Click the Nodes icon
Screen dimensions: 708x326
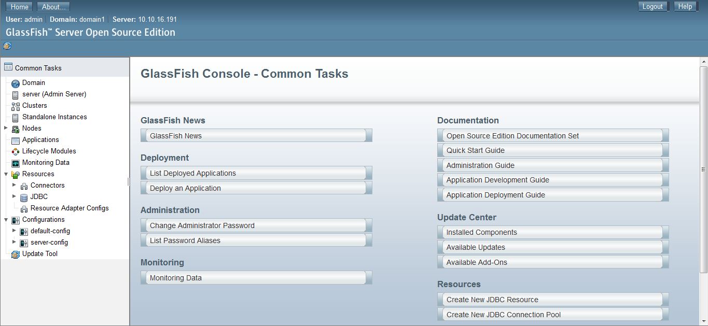coord(16,129)
